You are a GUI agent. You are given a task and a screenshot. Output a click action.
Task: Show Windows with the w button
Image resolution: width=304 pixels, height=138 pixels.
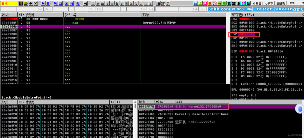(x=112, y=4)
